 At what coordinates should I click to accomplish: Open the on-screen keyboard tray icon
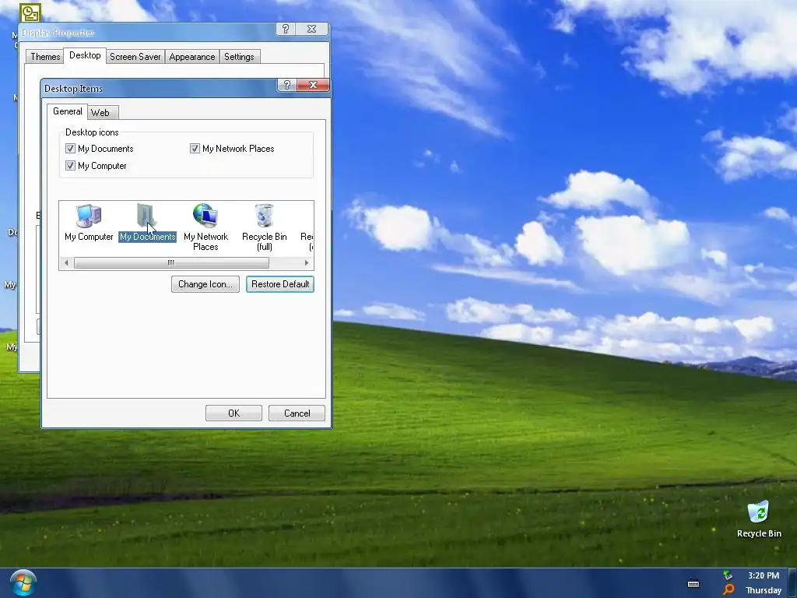693,583
